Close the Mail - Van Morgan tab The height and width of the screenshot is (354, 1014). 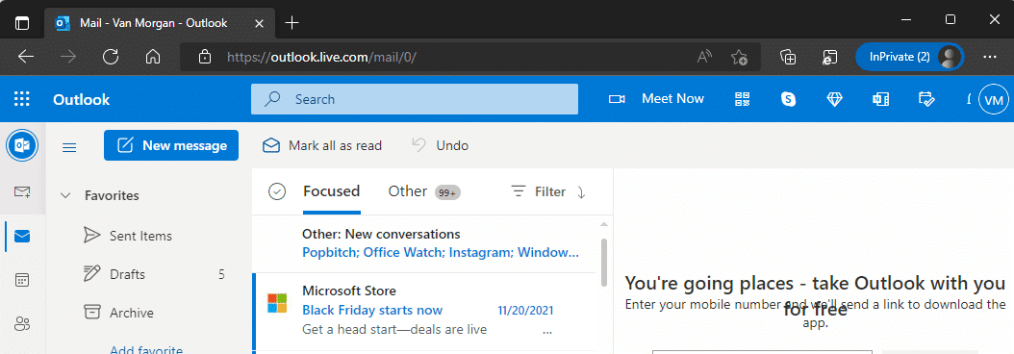pos(259,23)
